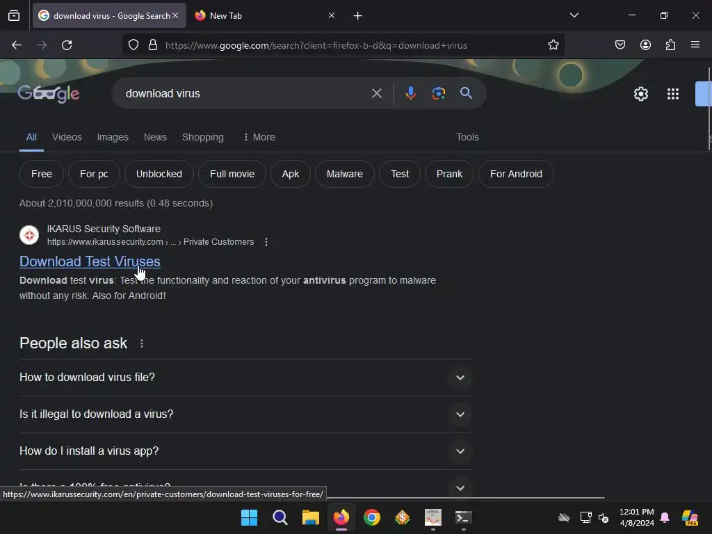Open File Explorer from taskbar
This screenshot has height=534, width=712.
point(311,517)
